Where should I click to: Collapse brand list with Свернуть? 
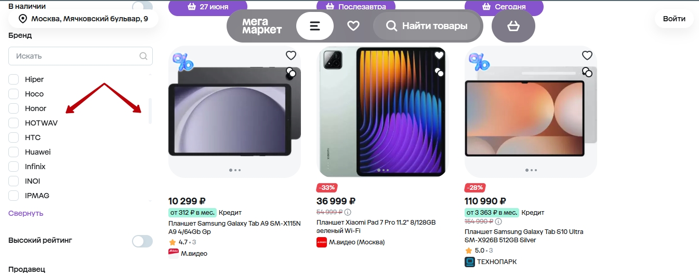click(x=26, y=213)
